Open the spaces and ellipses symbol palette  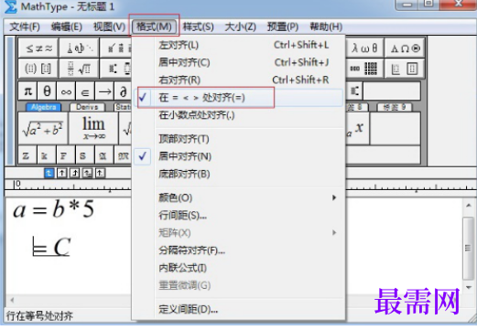79,48
